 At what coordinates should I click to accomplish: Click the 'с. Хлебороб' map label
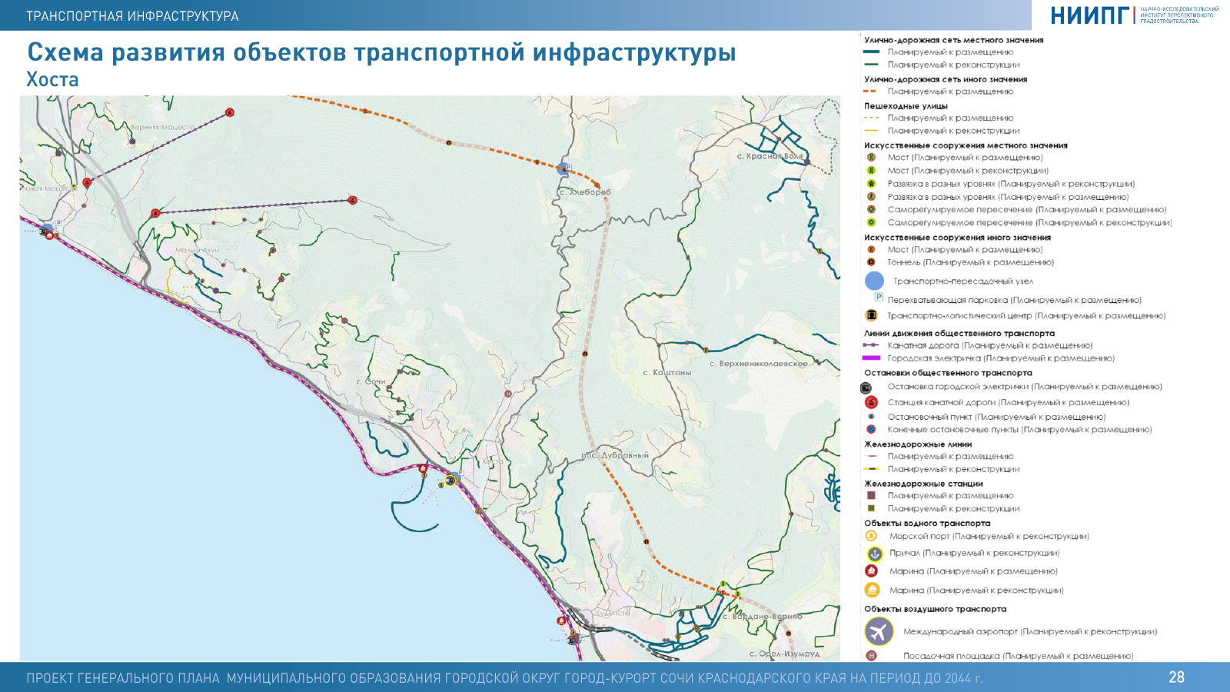(x=585, y=192)
